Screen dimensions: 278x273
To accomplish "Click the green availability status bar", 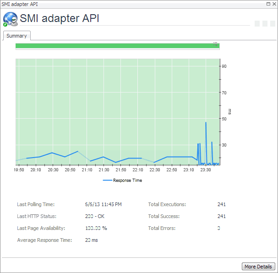I will [114, 46].
